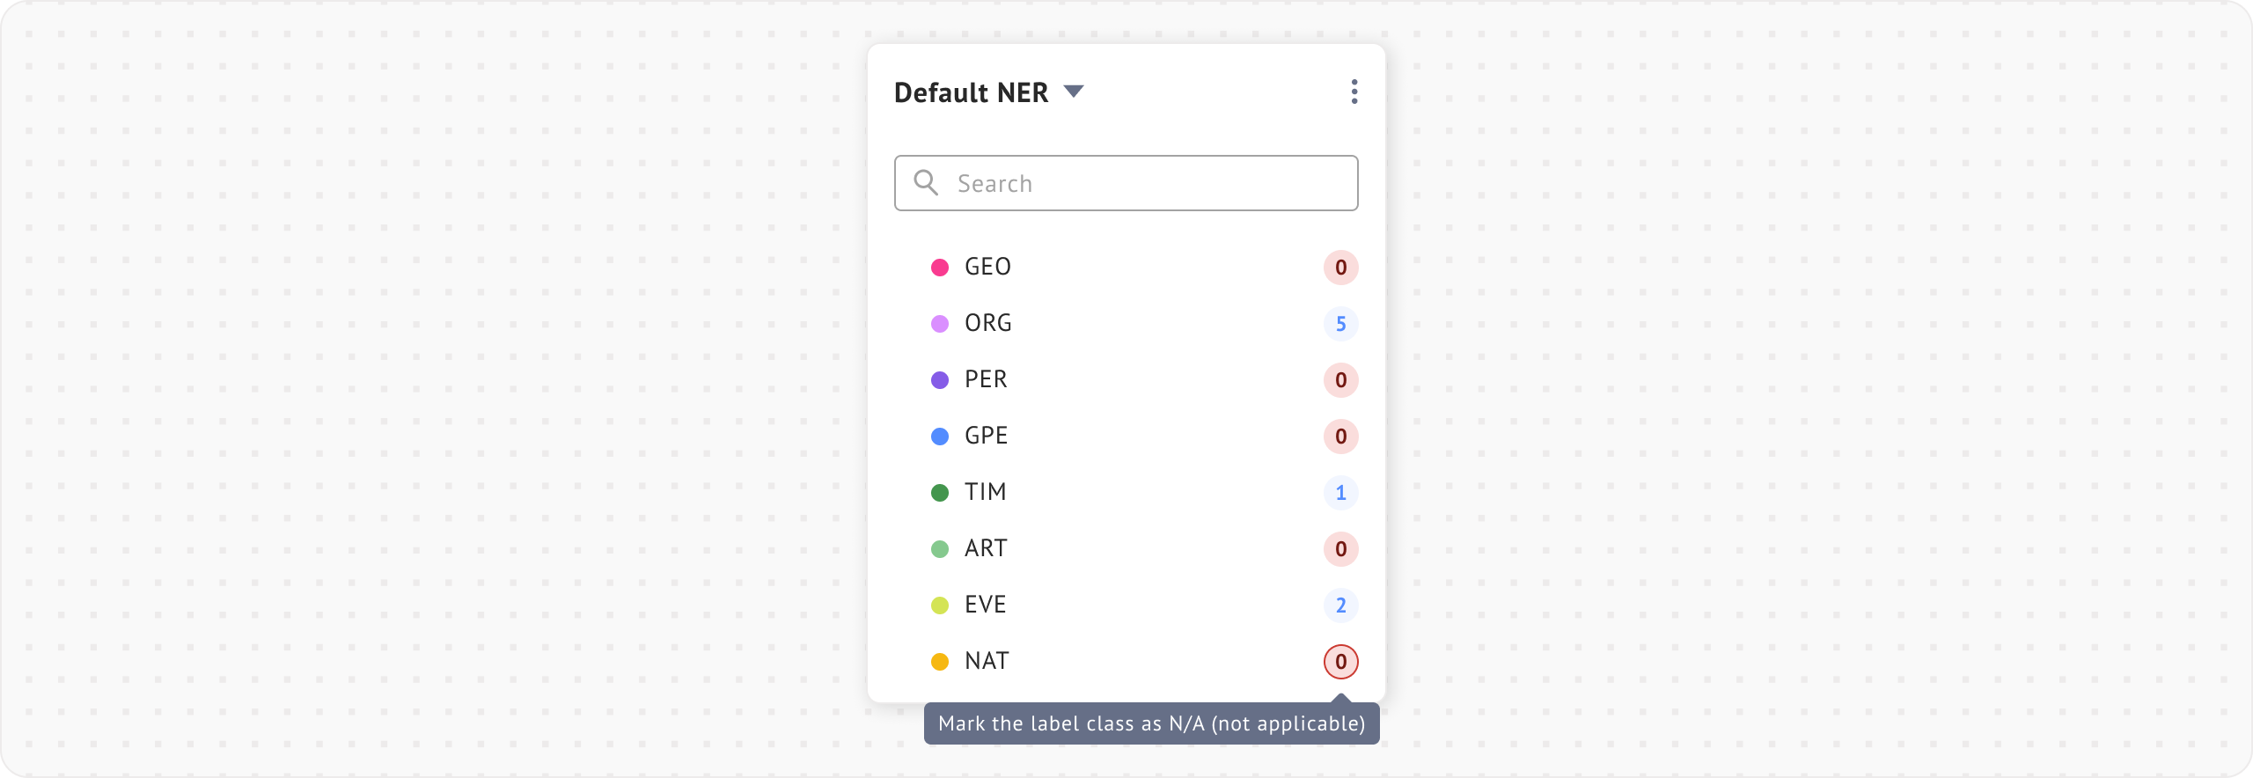Choose the TIM label
This screenshot has width=2253, height=778.
pyautogui.click(x=985, y=492)
